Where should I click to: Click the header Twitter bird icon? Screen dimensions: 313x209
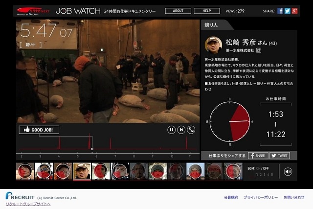point(288,11)
